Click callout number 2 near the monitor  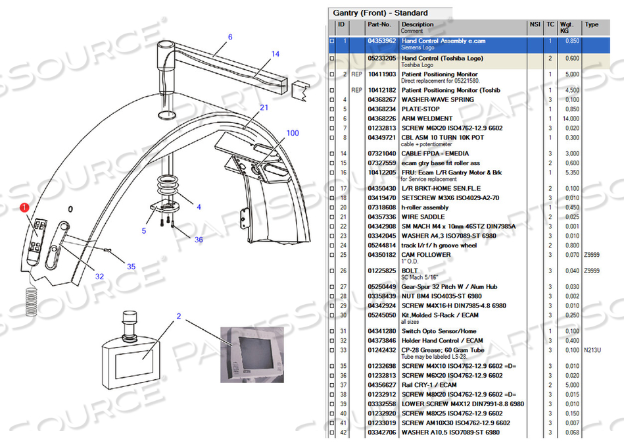coord(179,316)
